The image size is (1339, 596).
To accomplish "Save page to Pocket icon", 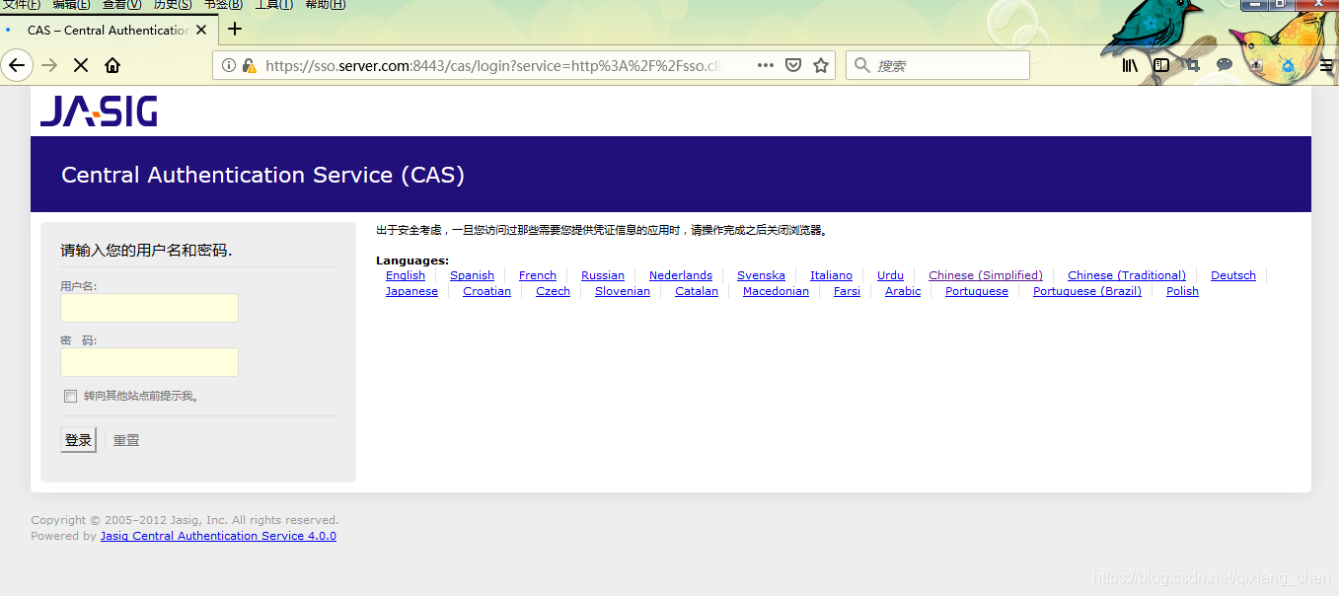I will coord(793,65).
